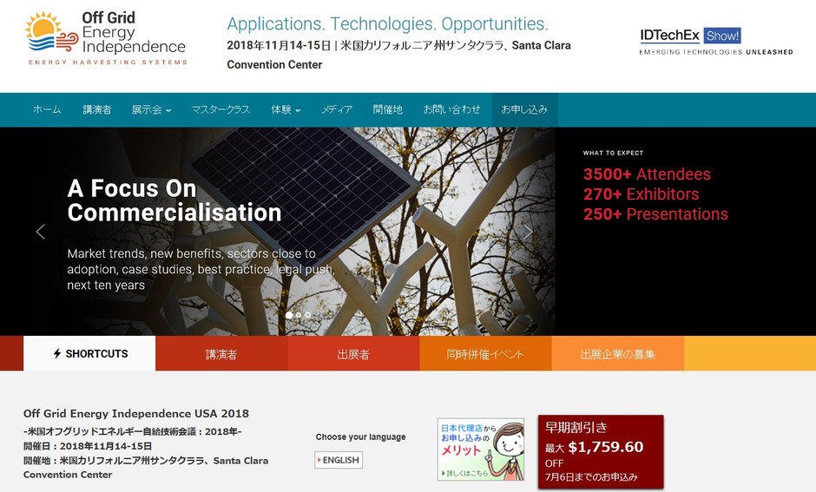Click the Off Grid Energy Independence logo
The height and width of the screenshot is (492, 816).
point(106,38)
